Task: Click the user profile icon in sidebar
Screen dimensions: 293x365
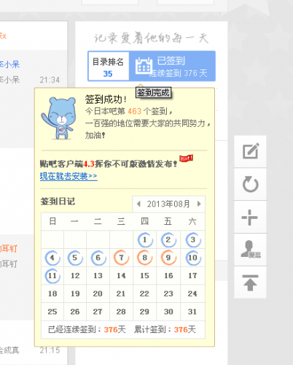Action: (x=251, y=249)
